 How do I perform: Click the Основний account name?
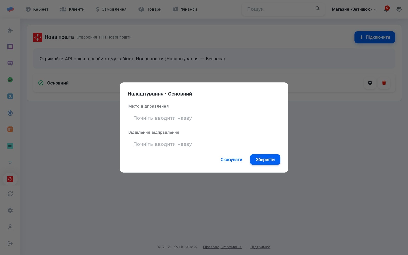point(58,83)
